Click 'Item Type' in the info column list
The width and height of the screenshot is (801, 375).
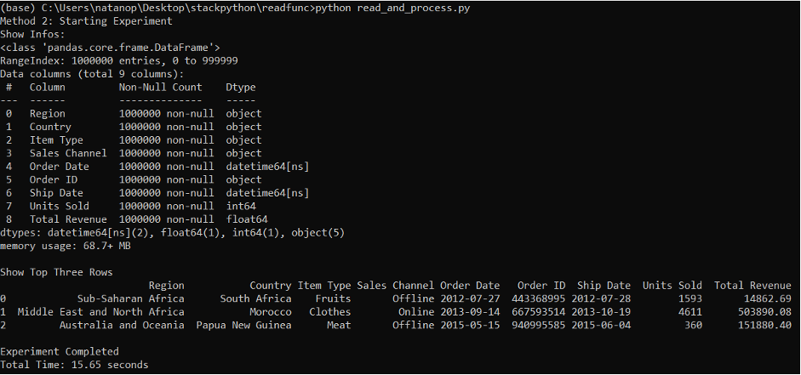(x=56, y=140)
